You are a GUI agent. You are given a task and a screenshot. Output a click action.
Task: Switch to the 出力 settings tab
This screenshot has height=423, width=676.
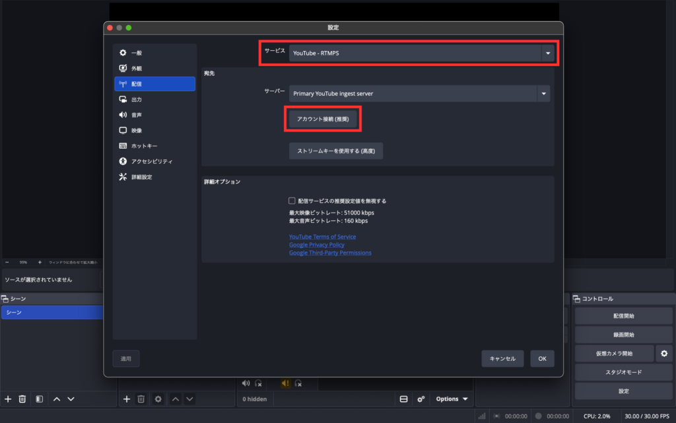(154, 99)
